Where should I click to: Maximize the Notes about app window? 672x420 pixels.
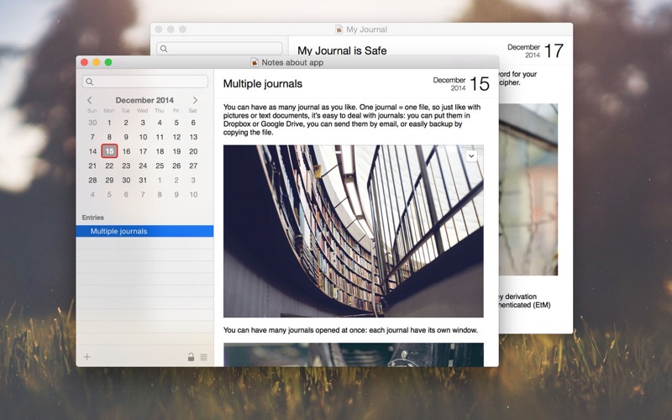pos(108,62)
